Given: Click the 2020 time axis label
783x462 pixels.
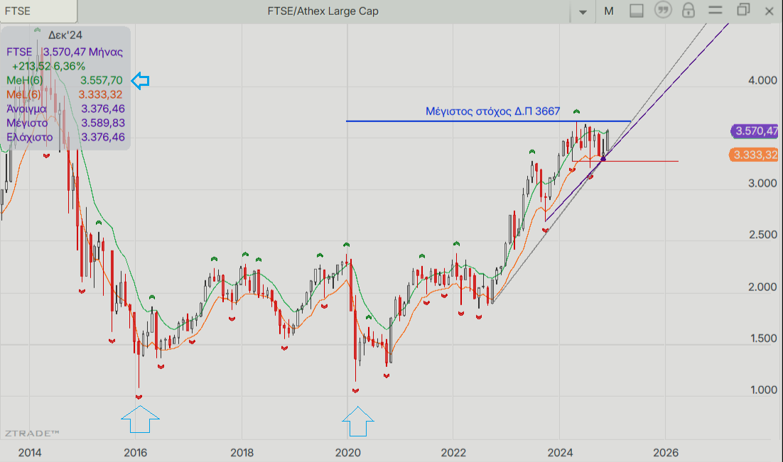Looking at the screenshot, I should (x=347, y=453).
